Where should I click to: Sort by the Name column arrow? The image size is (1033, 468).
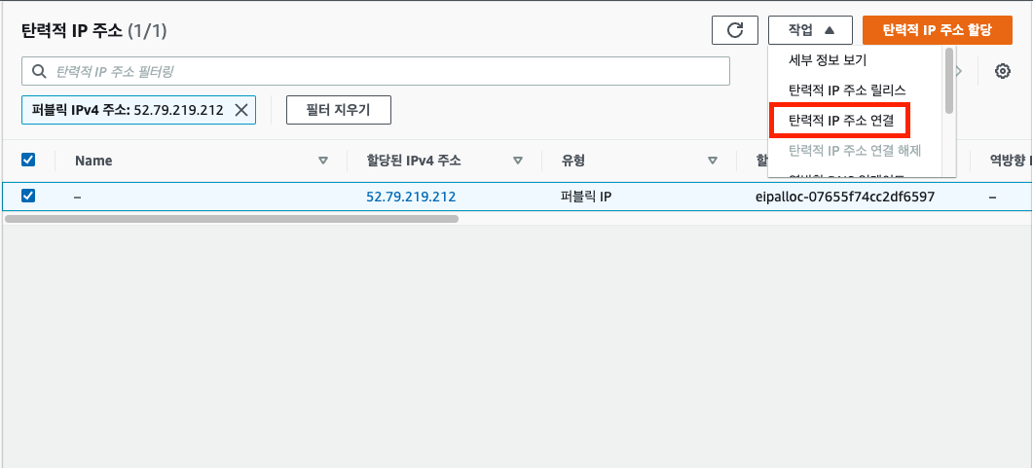[323, 161]
